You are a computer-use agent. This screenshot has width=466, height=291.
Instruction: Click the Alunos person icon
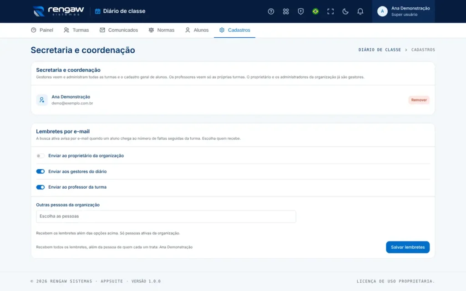(x=187, y=30)
